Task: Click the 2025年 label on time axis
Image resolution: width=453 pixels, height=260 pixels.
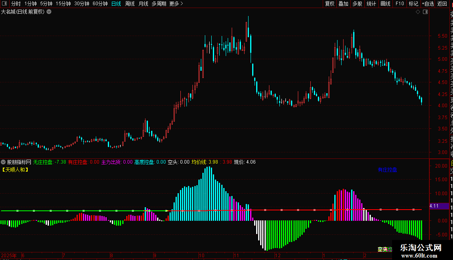Action: tap(9, 255)
